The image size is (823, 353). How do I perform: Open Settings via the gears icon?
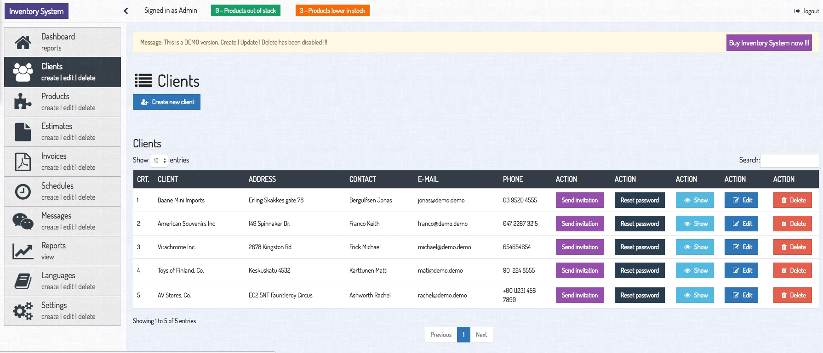pyautogui.click(x=23, y=311)
